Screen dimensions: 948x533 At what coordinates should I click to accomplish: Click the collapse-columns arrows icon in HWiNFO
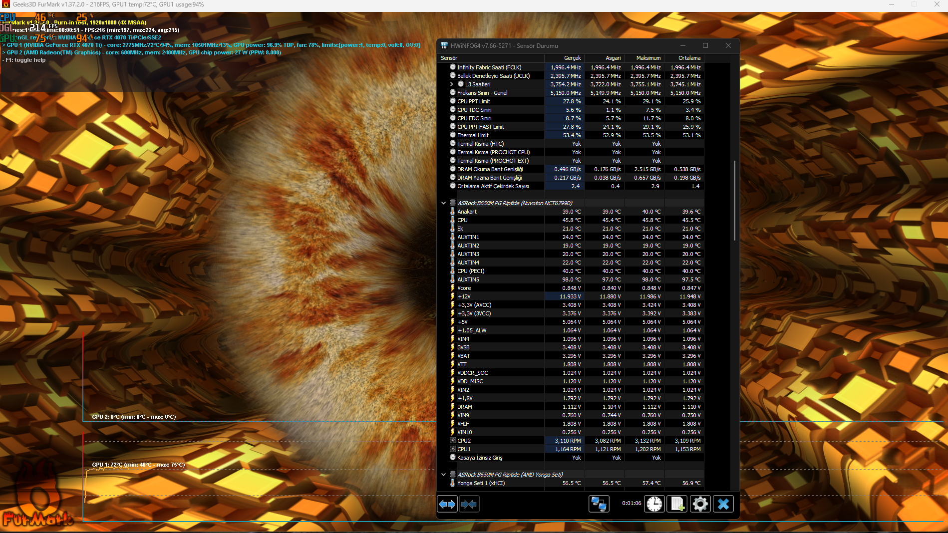[469, 504]
